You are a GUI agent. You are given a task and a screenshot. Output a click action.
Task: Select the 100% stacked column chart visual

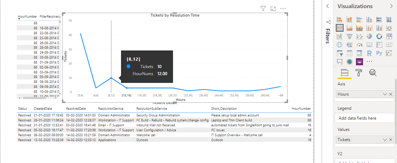(x=389, y=19)
